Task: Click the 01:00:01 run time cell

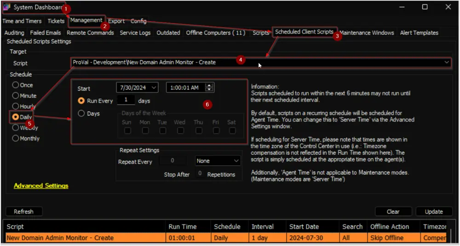Action: point(188,237)
